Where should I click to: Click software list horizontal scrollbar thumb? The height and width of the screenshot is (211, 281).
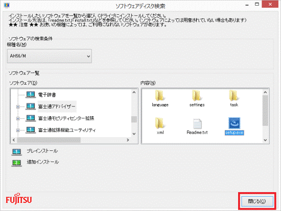(49, 140)
